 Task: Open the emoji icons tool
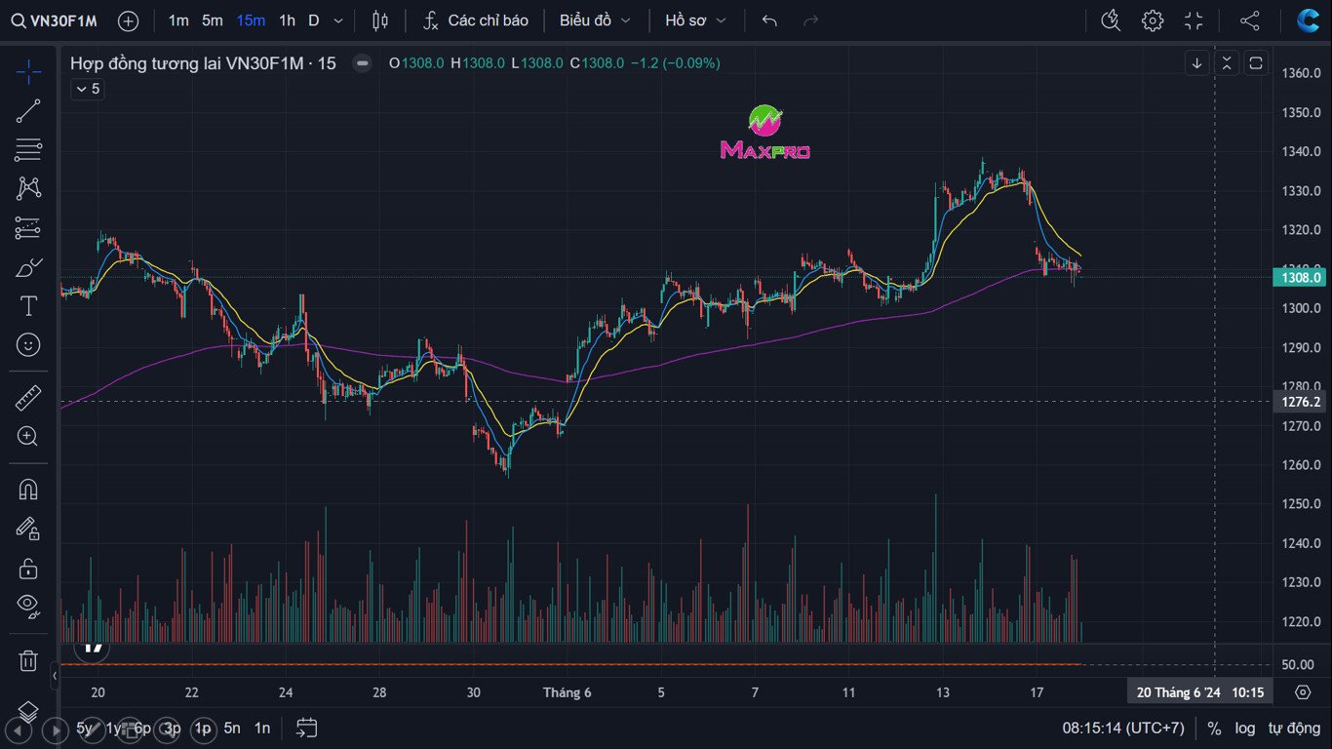tap(28, 345)
